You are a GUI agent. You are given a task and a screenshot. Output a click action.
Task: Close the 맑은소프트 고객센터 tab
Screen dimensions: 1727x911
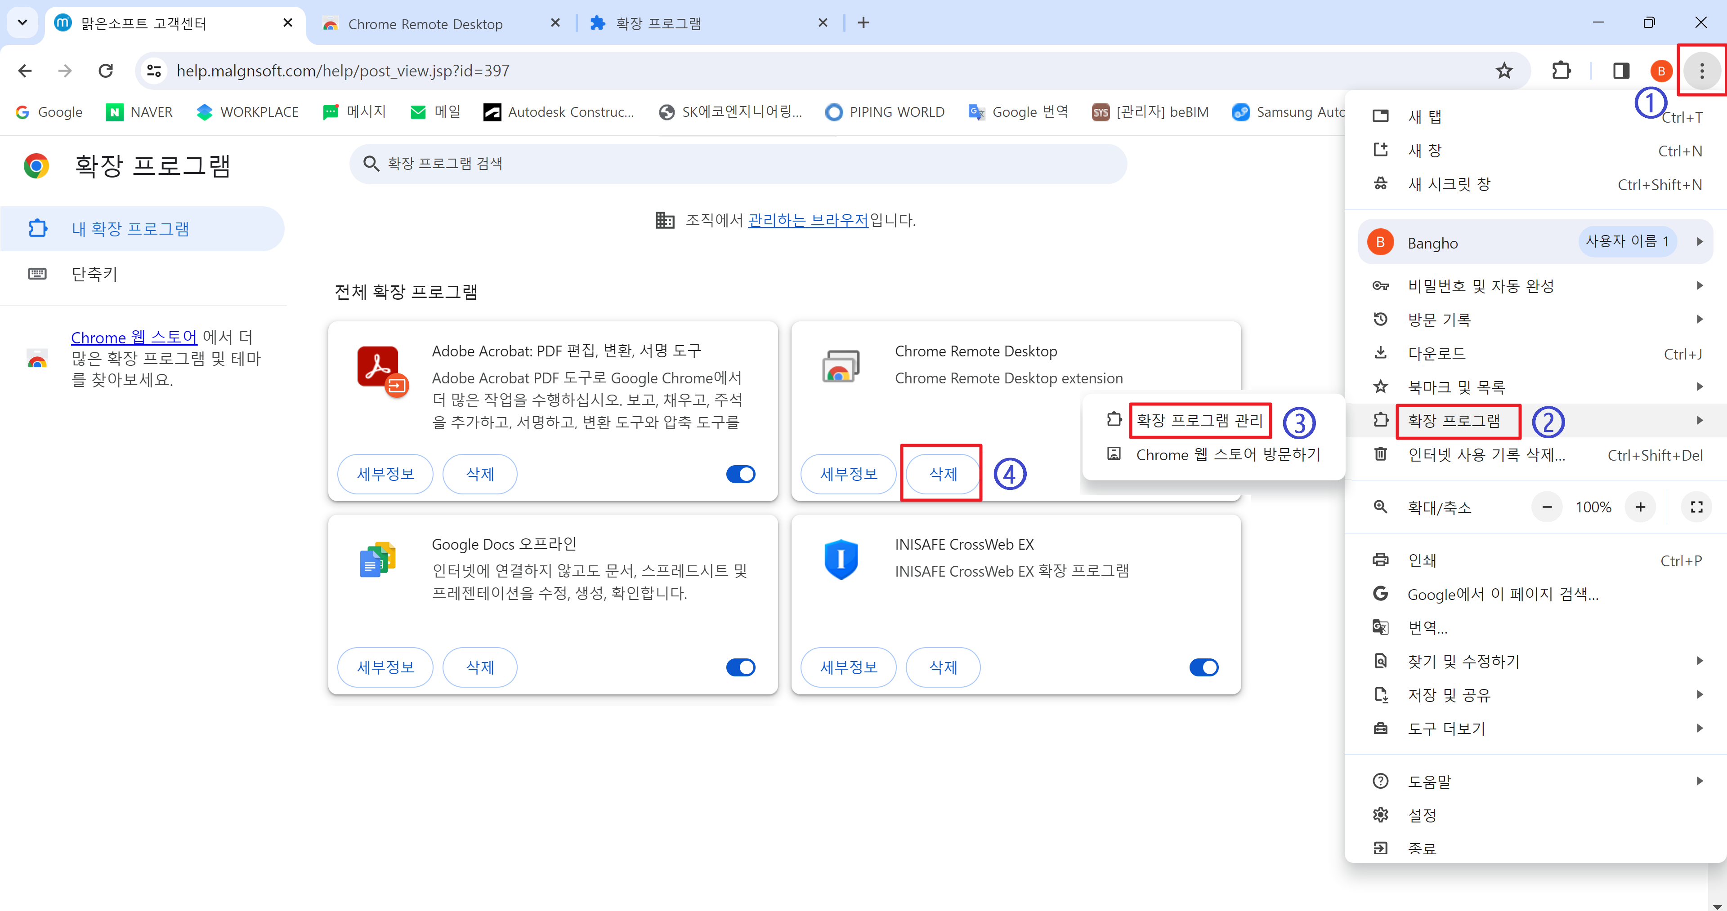pyautogui.click(x=288, y=23)
